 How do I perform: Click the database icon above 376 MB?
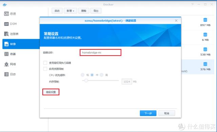(x=205, y=64)
